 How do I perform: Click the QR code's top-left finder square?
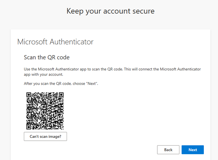(x=29, y=94)
